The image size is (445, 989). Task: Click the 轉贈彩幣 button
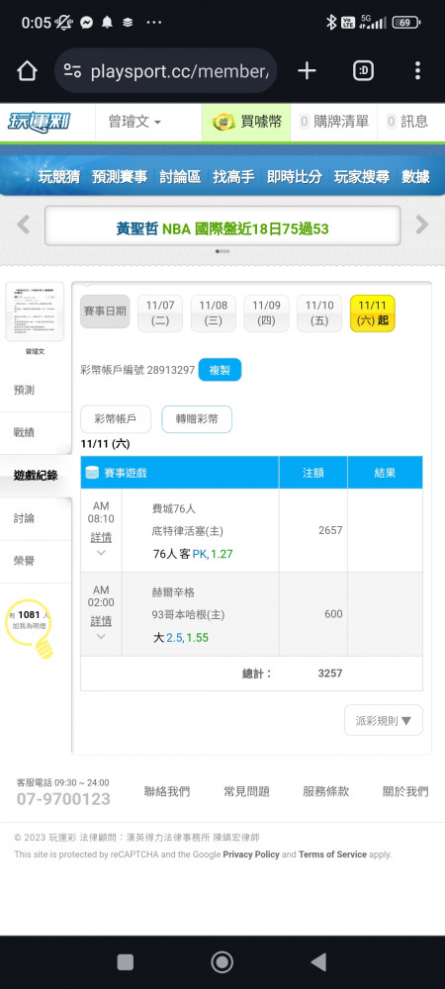tap(197, 418)
